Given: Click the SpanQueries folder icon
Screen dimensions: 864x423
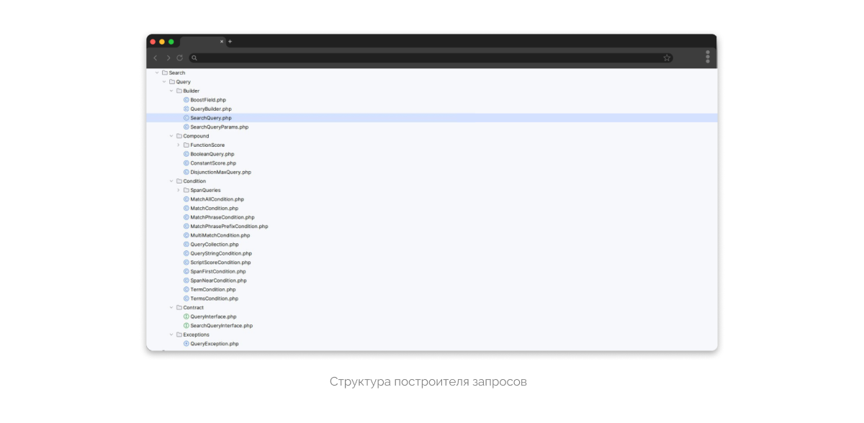Looking at the screenshot, I should tap(186, 190).
